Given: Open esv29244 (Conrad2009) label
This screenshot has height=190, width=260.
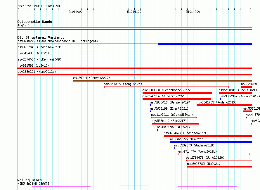Looking at the screenshot, I should pos(91,78).
